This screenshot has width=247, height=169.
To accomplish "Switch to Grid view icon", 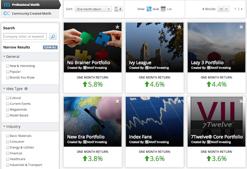I will coord(149,9).
